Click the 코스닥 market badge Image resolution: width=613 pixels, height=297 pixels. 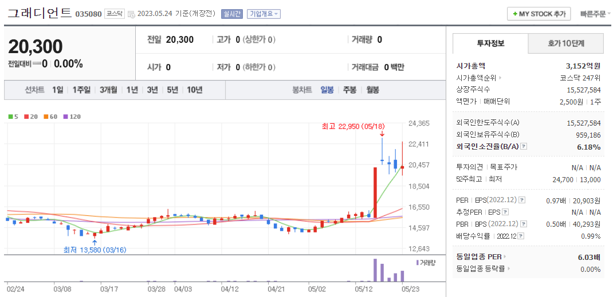click(115, 14)
